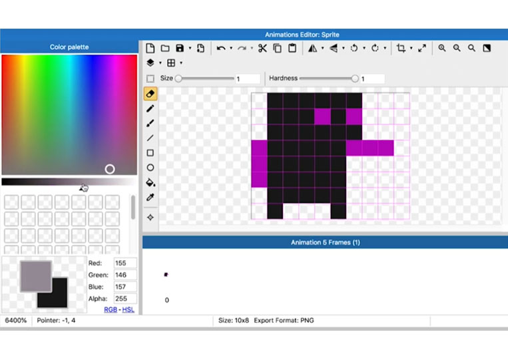Screen dimensions: 508x360
Task: Open the layers dropdown arrow
Action: coord(160,63)
